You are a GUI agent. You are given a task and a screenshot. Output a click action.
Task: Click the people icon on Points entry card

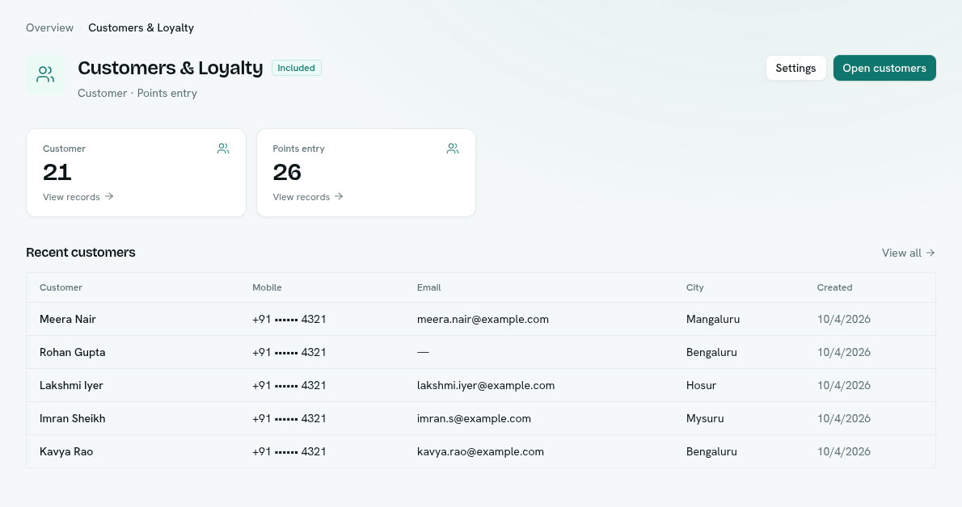(x=453, y=149)
